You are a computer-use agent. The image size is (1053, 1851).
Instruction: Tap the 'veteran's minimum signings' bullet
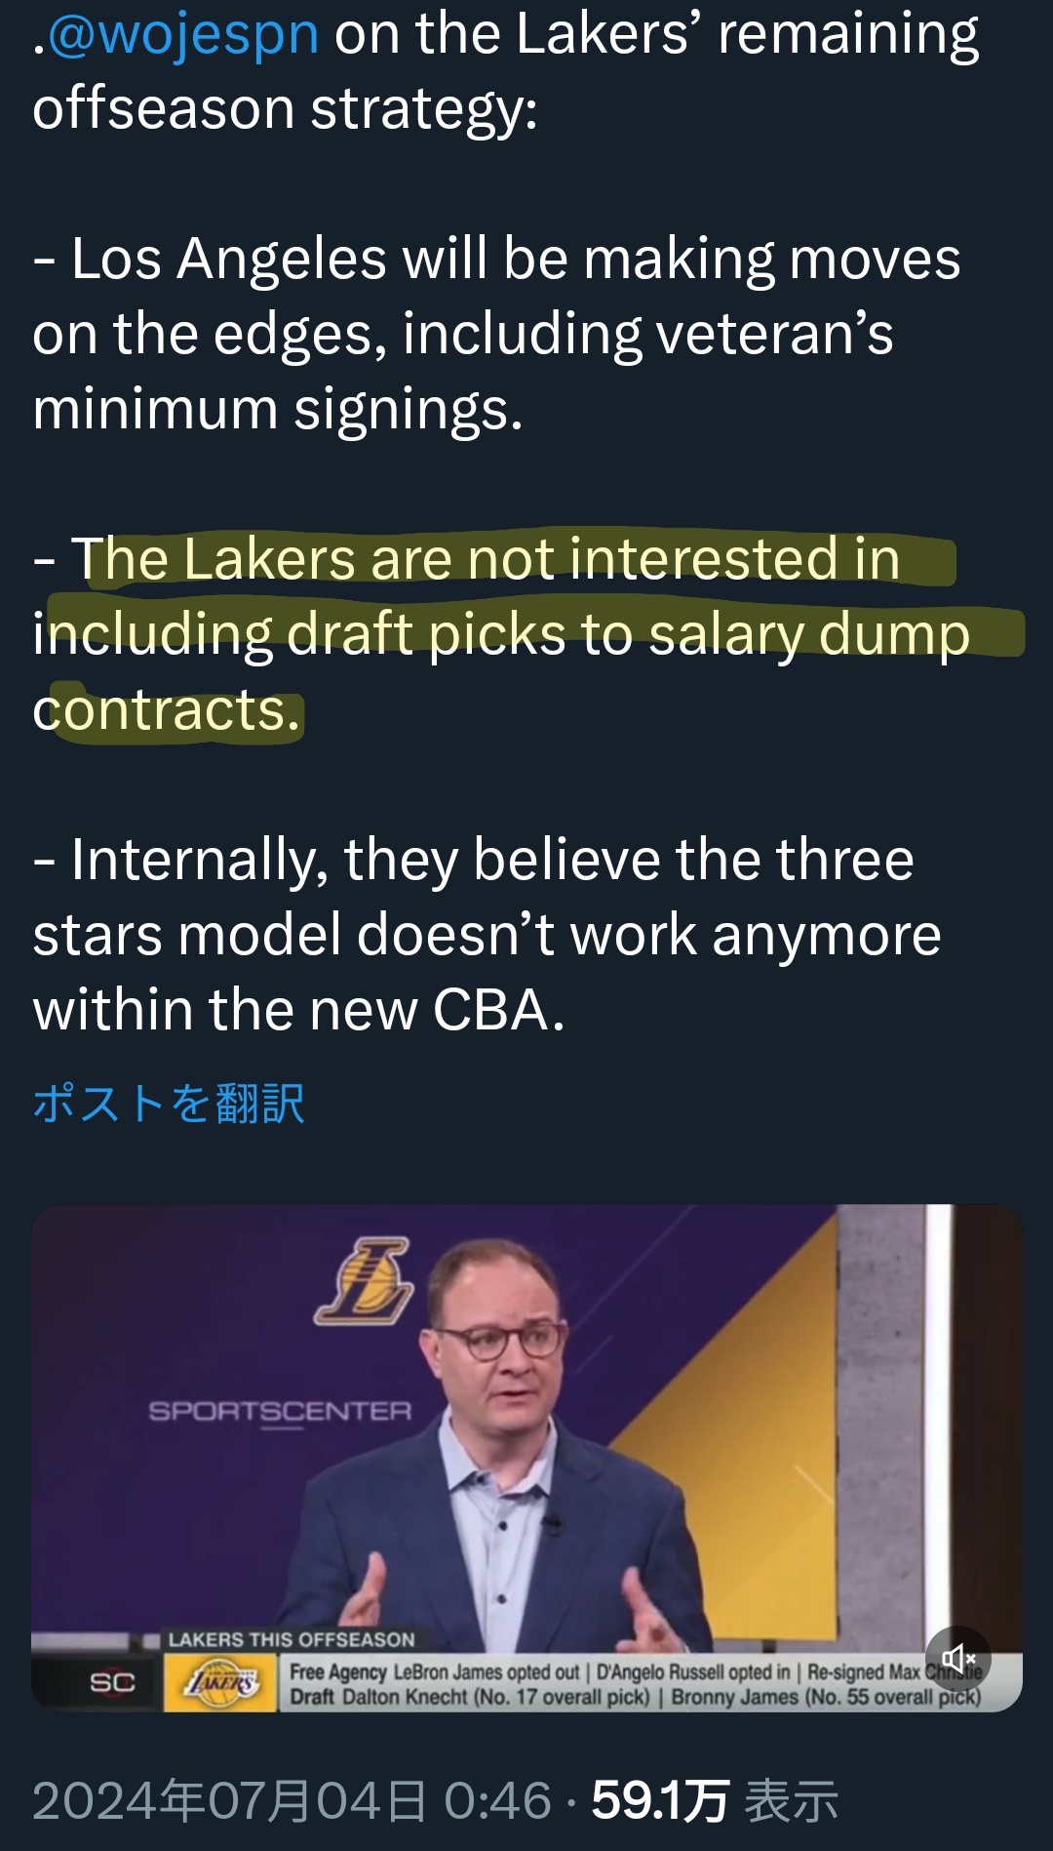(463, 371)
